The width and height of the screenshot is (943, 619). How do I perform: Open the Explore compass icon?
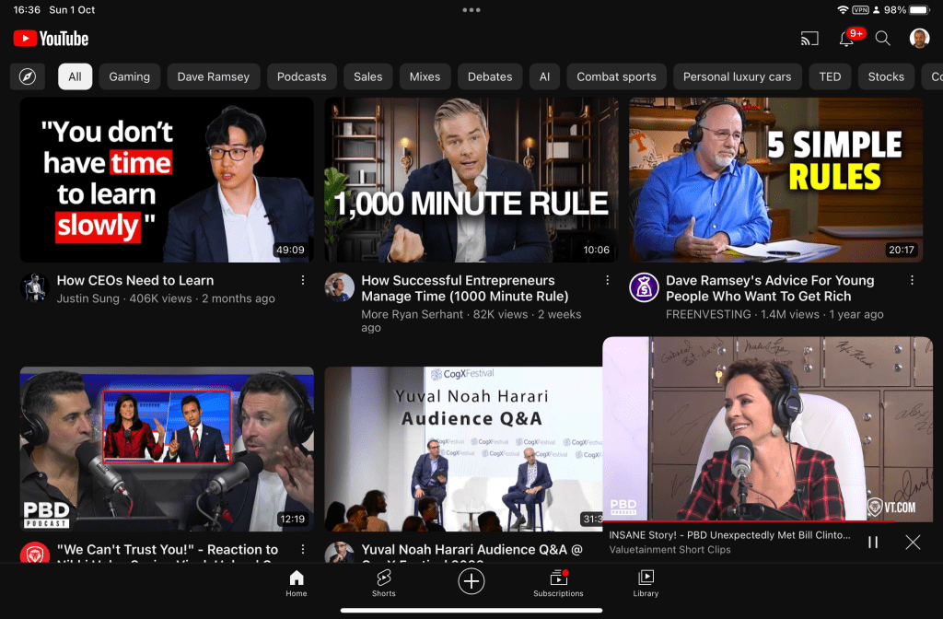(28, 77)
